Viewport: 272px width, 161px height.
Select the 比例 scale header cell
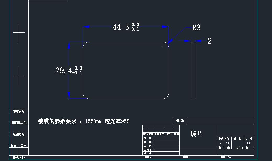248,139
